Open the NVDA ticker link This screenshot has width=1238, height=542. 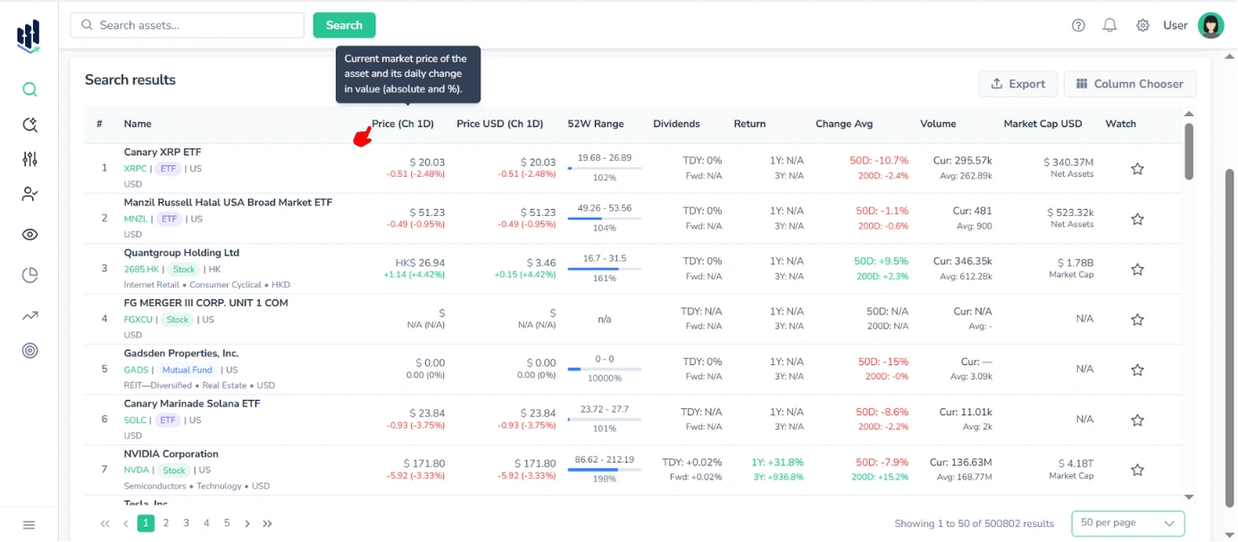click(136, 469)
